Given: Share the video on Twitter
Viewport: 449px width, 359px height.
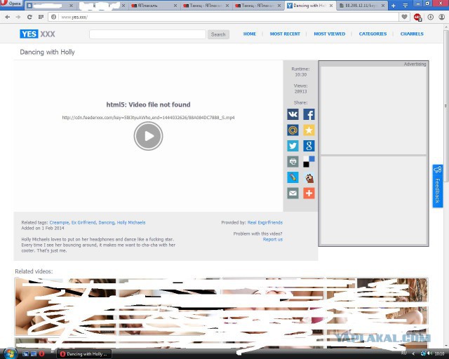Looking at the screenshot, I should [x=293, y=146].
